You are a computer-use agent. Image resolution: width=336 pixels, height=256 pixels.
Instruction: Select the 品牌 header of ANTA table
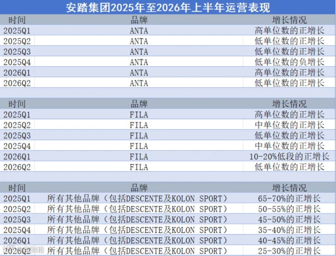pyautogui.click(x=139, y=20)
